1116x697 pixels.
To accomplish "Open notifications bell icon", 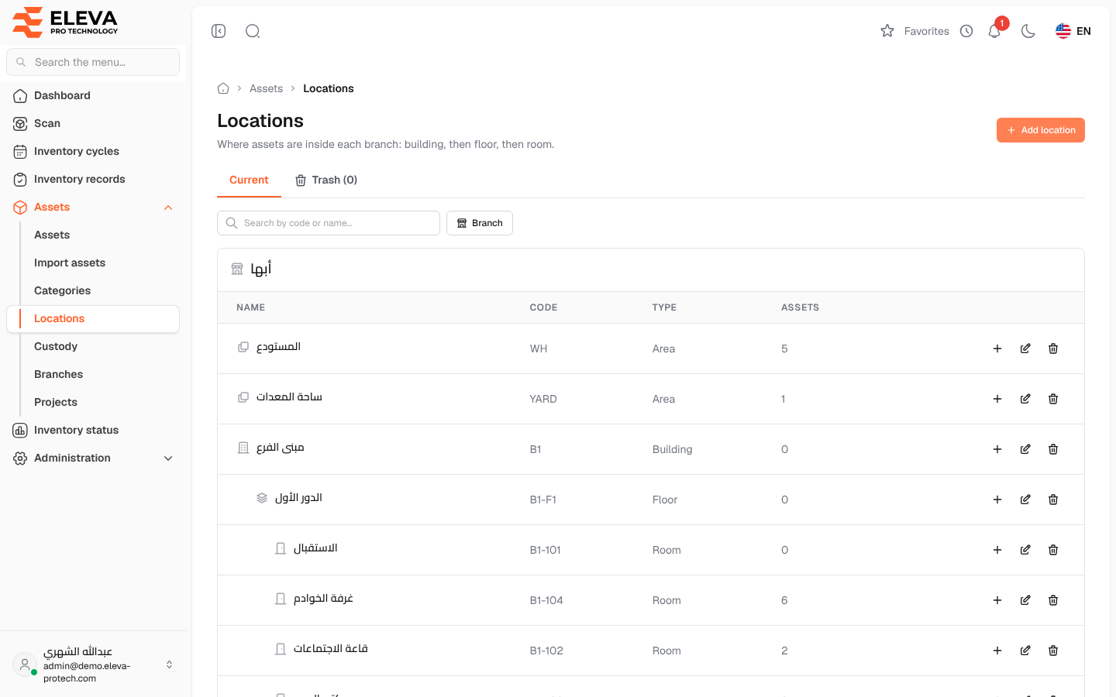I will coord(994,31).
